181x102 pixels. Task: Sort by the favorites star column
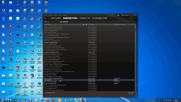tap(84, 25)
